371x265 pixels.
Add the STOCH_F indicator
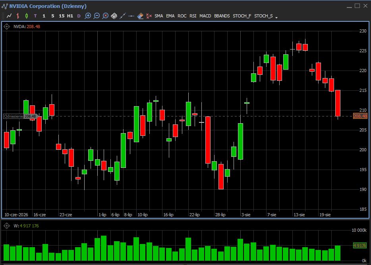[x=242, y=16]
